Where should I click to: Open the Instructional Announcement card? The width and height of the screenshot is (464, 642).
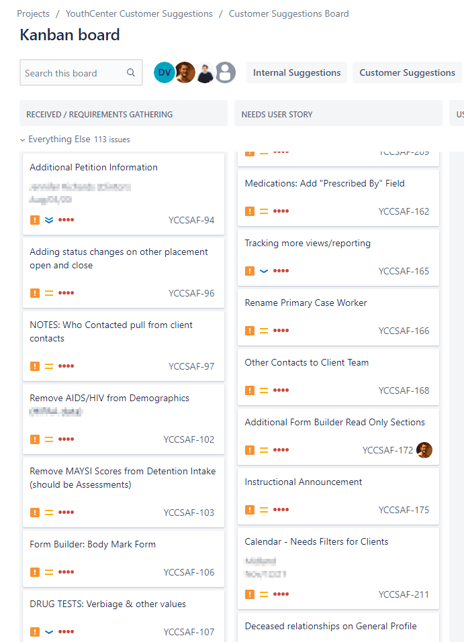304,482
